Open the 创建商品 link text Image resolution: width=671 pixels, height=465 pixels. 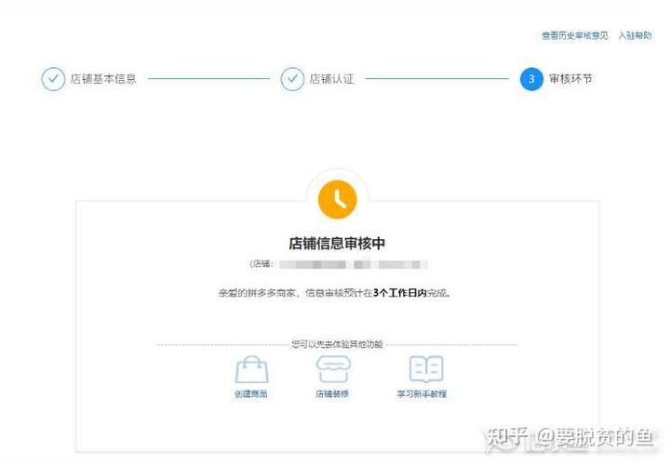251,394
